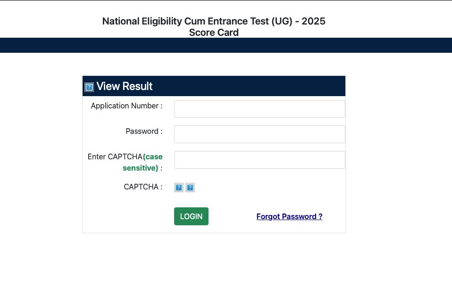452x287 pixels.
Task: Open the Forgot Password ? link
Action: tap(289, 216)
